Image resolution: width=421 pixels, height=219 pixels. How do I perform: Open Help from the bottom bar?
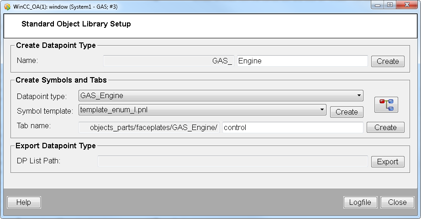pos(24,202)
